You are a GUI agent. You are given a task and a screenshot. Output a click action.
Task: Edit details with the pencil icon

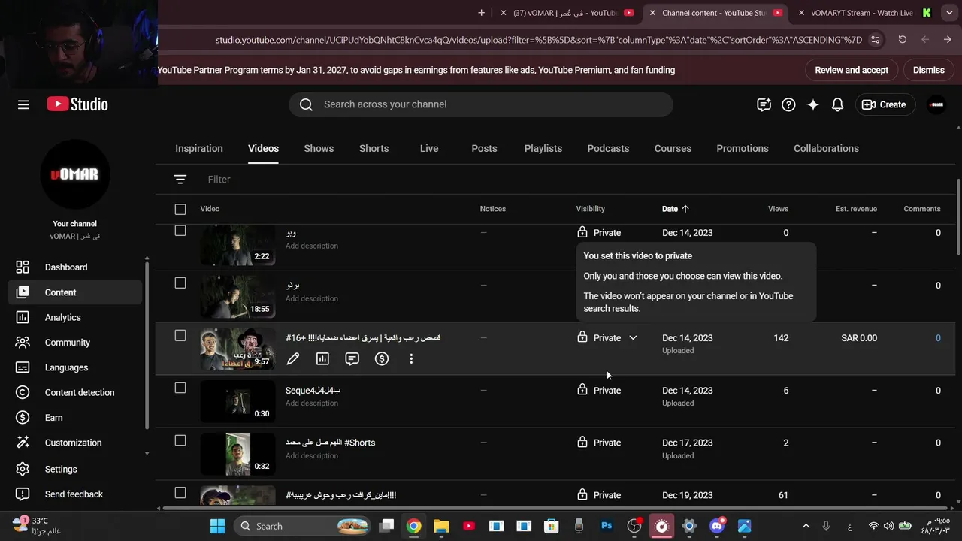point(293,359)
